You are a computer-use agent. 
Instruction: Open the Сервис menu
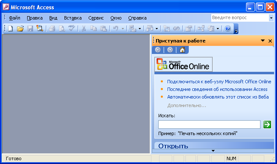96,18
